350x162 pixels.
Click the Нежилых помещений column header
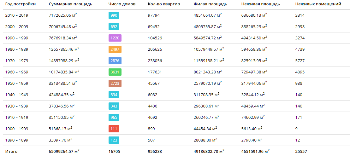coord(318,4)
